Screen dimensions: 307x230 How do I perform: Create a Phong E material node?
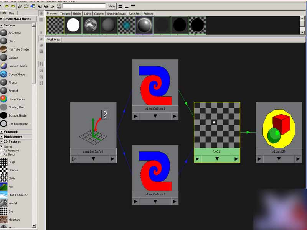click(9, 90)
